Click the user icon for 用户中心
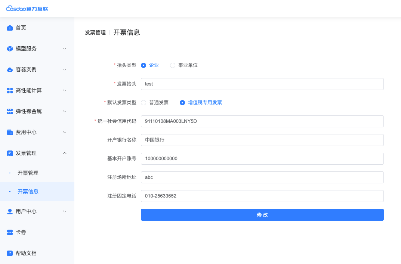 (x=10, y=211)
